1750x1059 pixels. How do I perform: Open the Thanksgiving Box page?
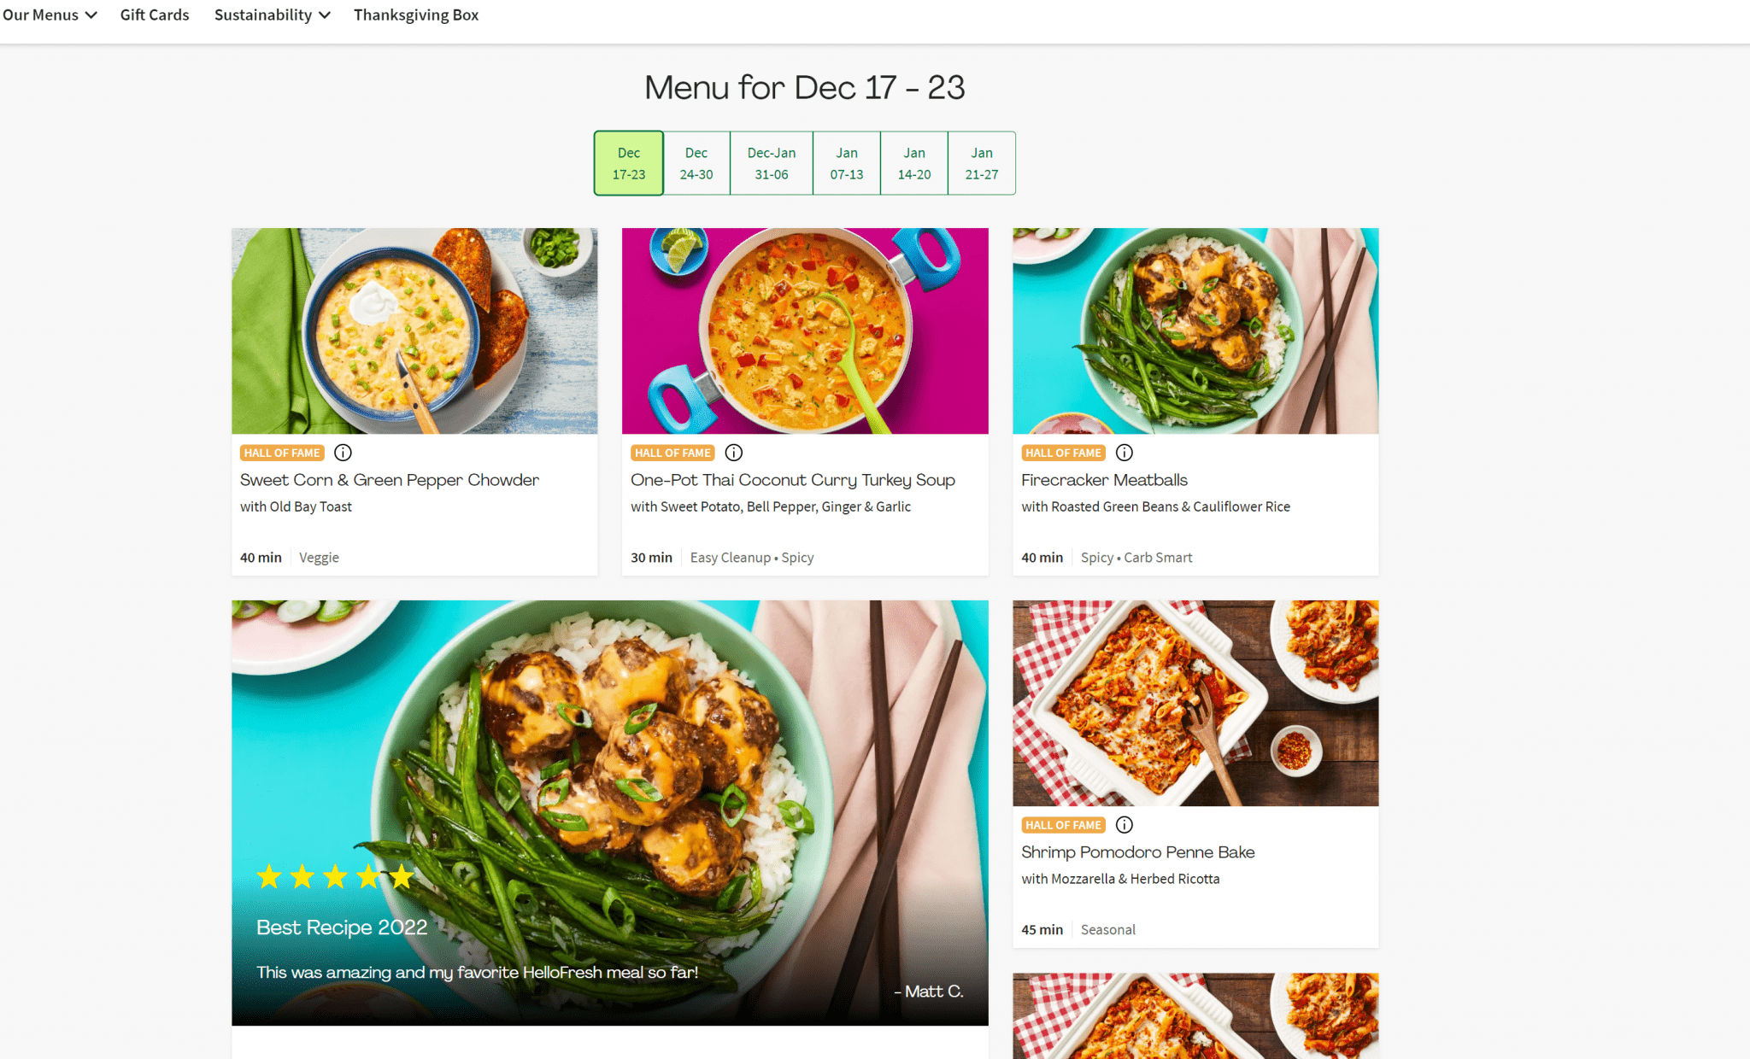pos(416,15)
